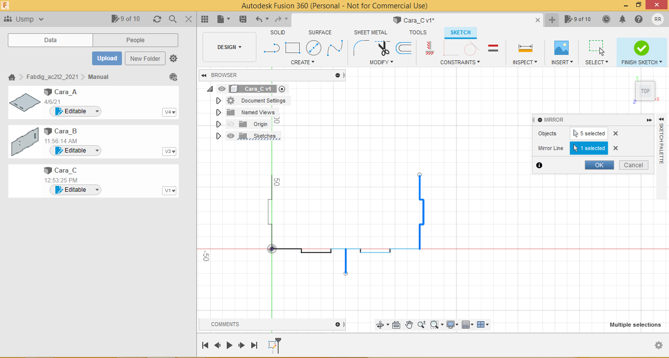The height and width of the screenshot is (358, 669).
Task: Select the Line sketch tool
Action: 271,48
